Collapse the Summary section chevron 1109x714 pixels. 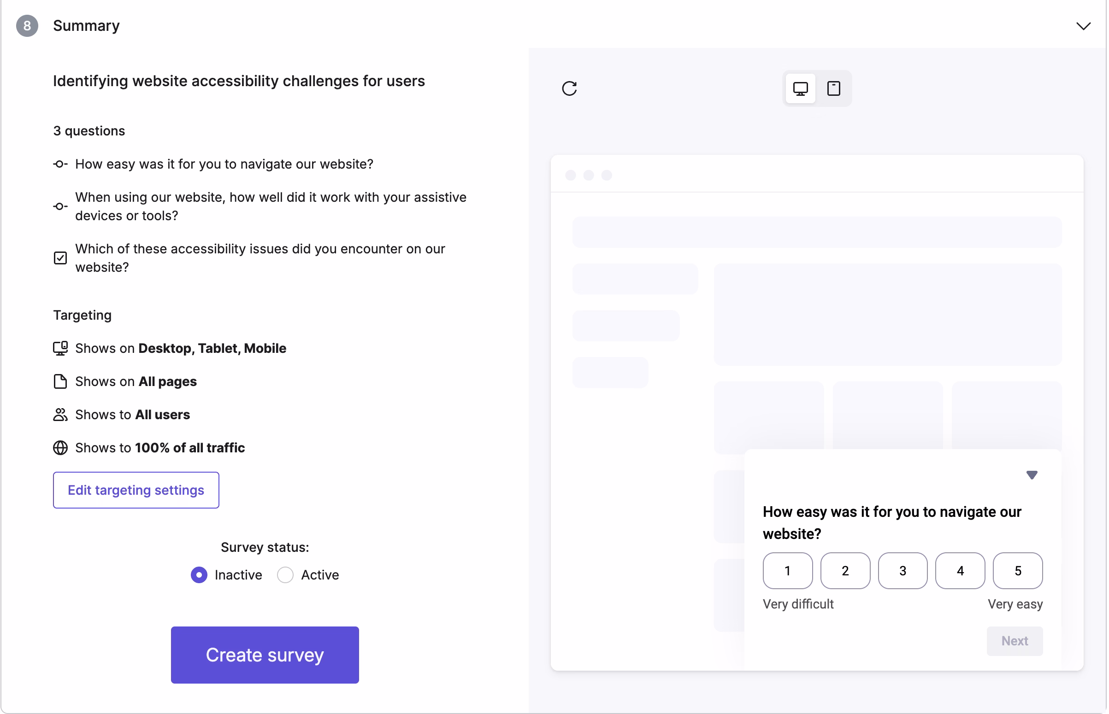coord(1084,26)
